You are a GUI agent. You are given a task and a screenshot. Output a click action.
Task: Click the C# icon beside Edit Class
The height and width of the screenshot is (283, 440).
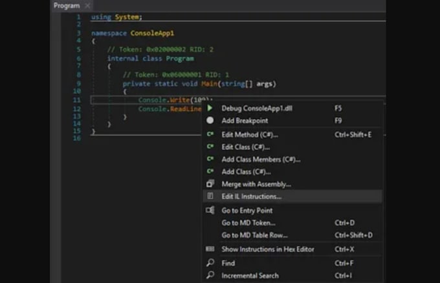pos(210,147)
